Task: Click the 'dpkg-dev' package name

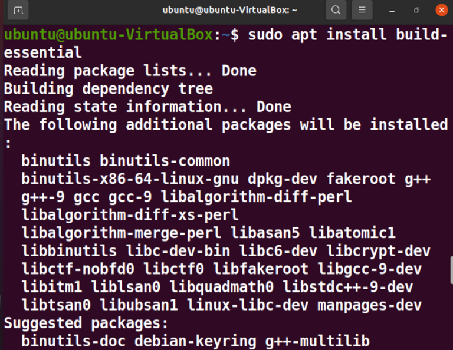Action: (283, 179)
